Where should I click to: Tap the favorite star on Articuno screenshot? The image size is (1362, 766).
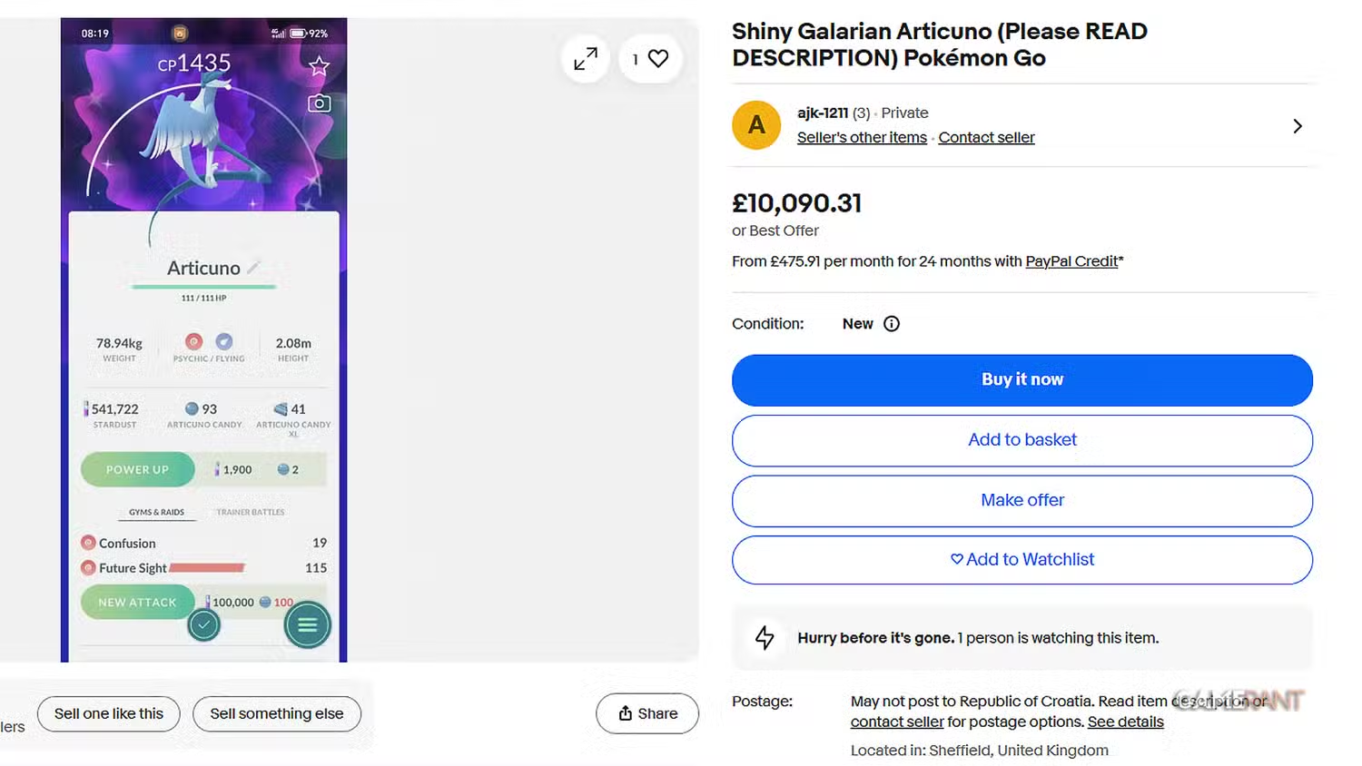pyautogui.click(x=319, y=66)
